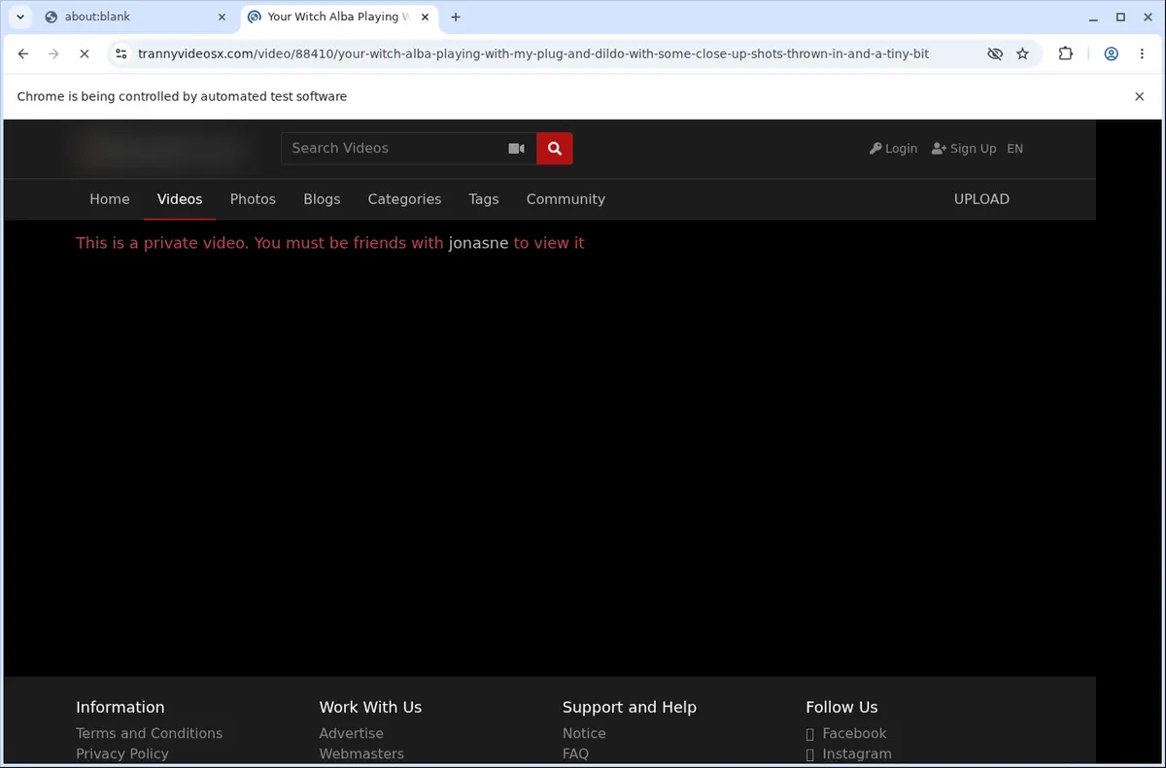This screenshot has width=1166, height=768.
Task: Click the browser back arrow
Action: click(x=23, y=54)
